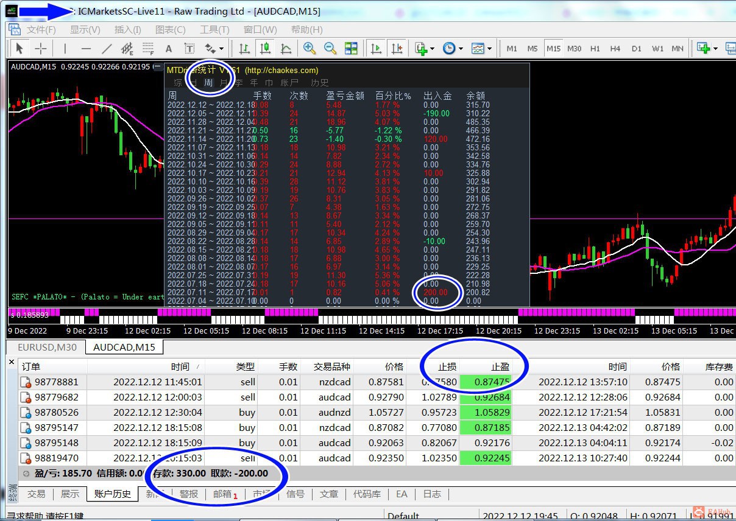Show yearly stats via 年 button
736x521 pixels.
click(x=254, y=83)
